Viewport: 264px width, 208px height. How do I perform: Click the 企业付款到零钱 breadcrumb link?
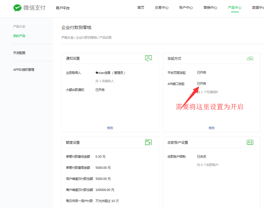[86, 38]
